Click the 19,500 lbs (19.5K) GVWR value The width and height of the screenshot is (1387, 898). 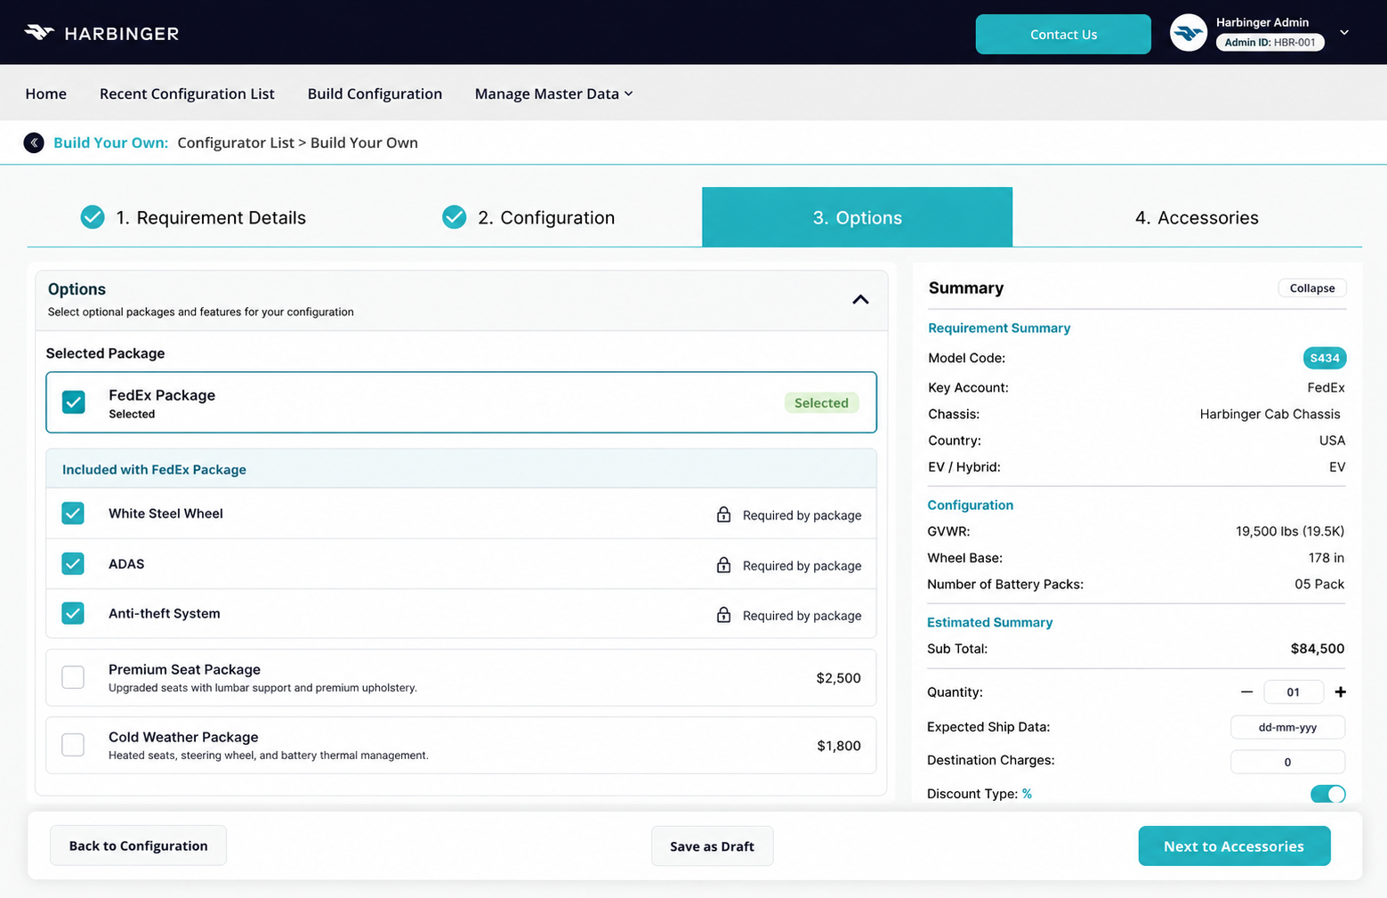tap(1290, 531)
